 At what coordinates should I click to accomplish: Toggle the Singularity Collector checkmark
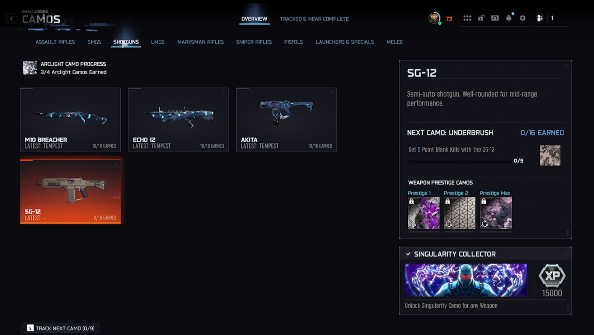408,254
